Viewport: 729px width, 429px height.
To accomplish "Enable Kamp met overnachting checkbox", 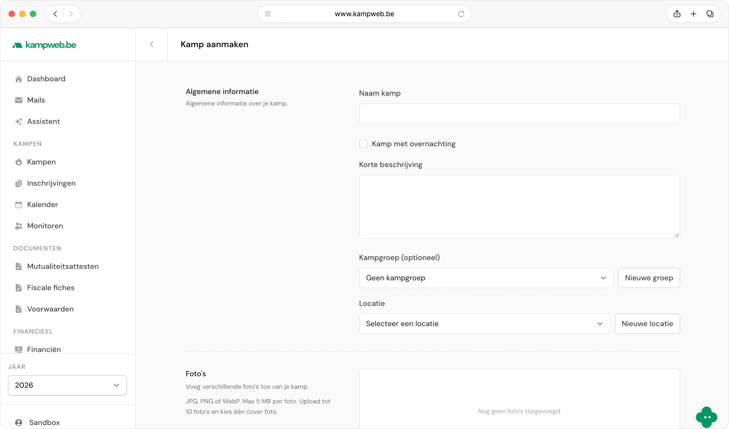I will coord(363,144).
